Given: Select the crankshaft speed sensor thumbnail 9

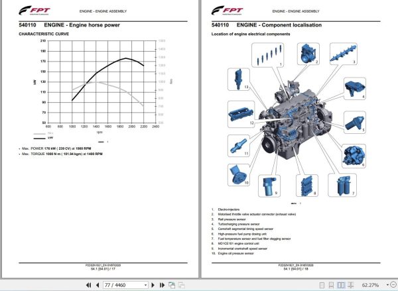Looking at the screenshot, I should pos(269,186).
